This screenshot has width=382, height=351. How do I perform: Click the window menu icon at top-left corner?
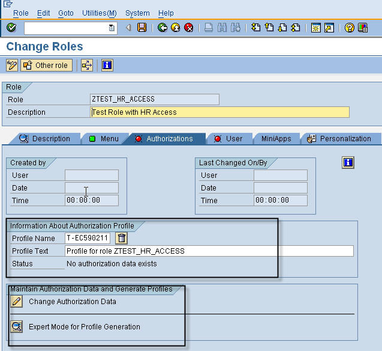(x=8, y=4)
